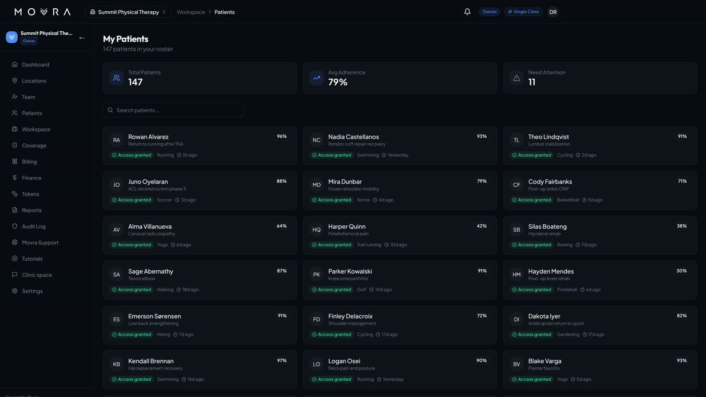
Task: Click the search magnifier icon
Action: click(110, 110)
